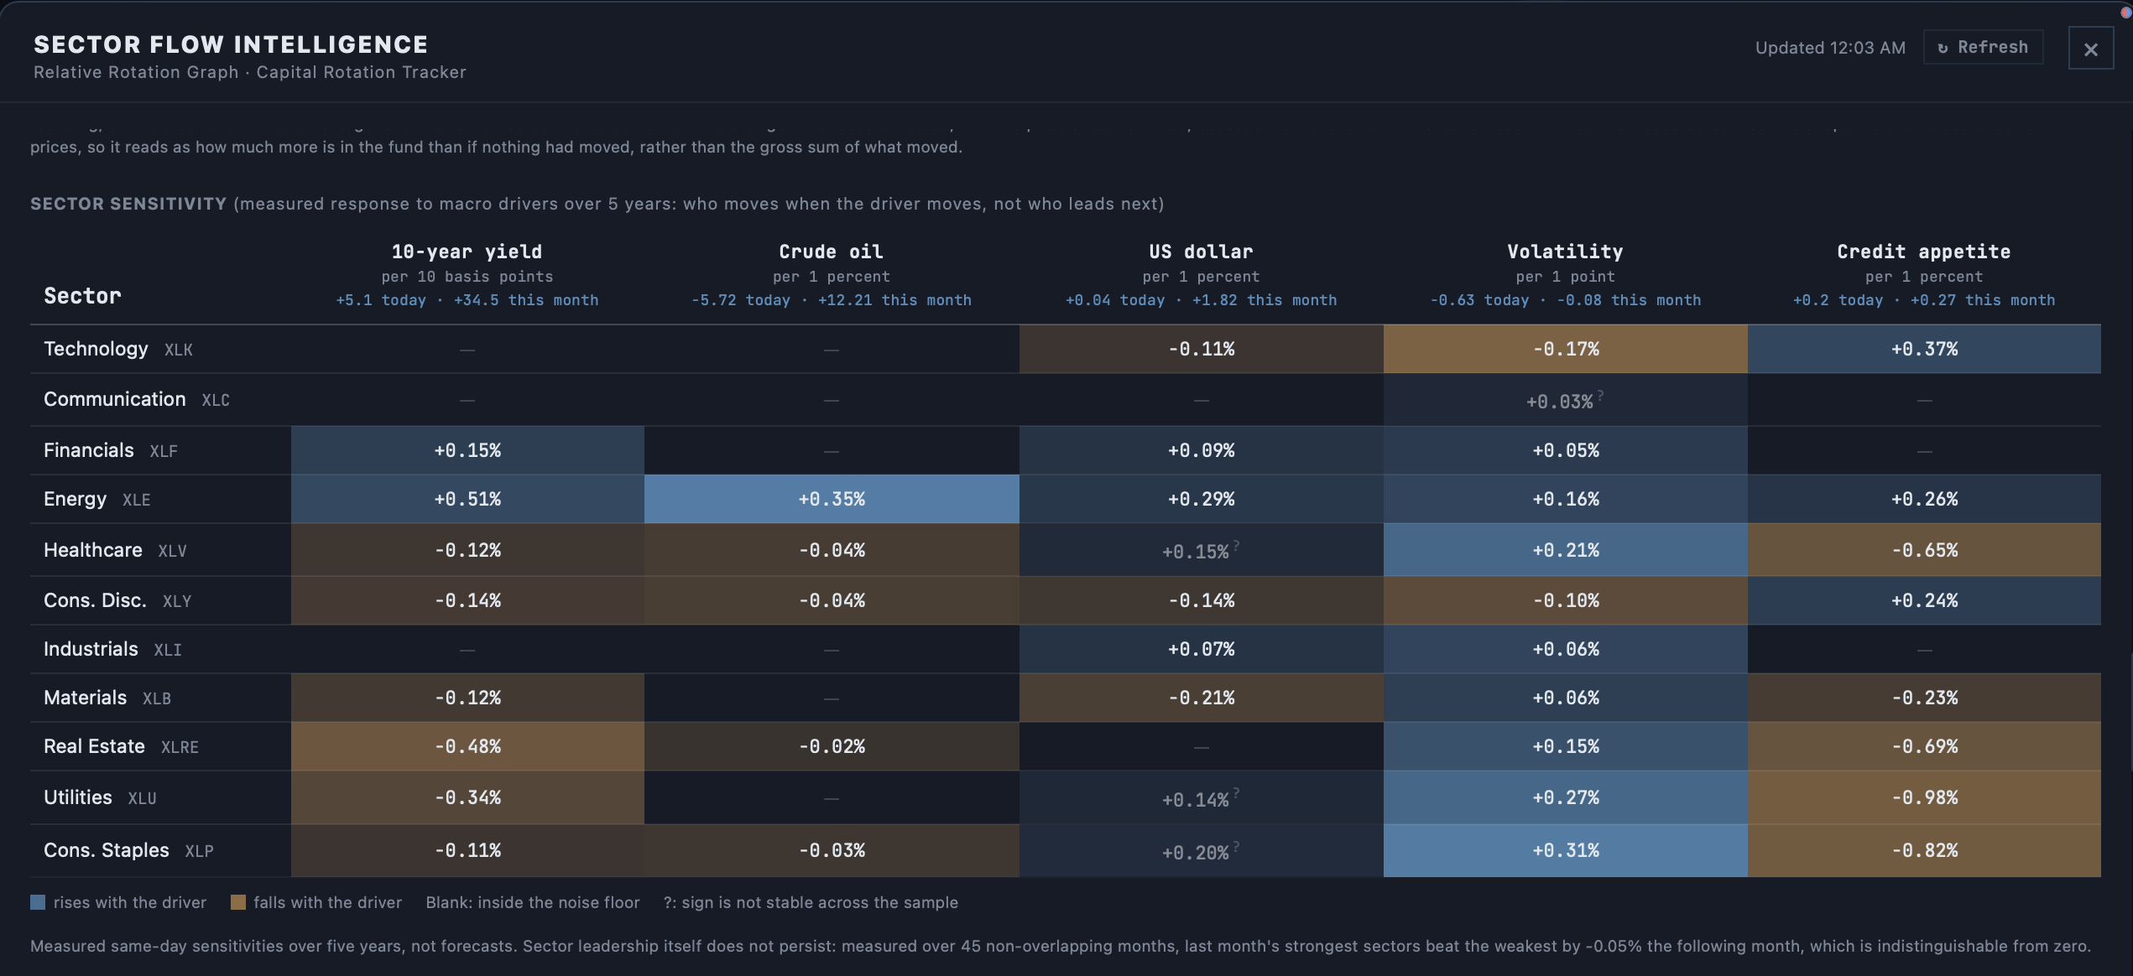Click the Industrials XLI row label

pos(112,649)
